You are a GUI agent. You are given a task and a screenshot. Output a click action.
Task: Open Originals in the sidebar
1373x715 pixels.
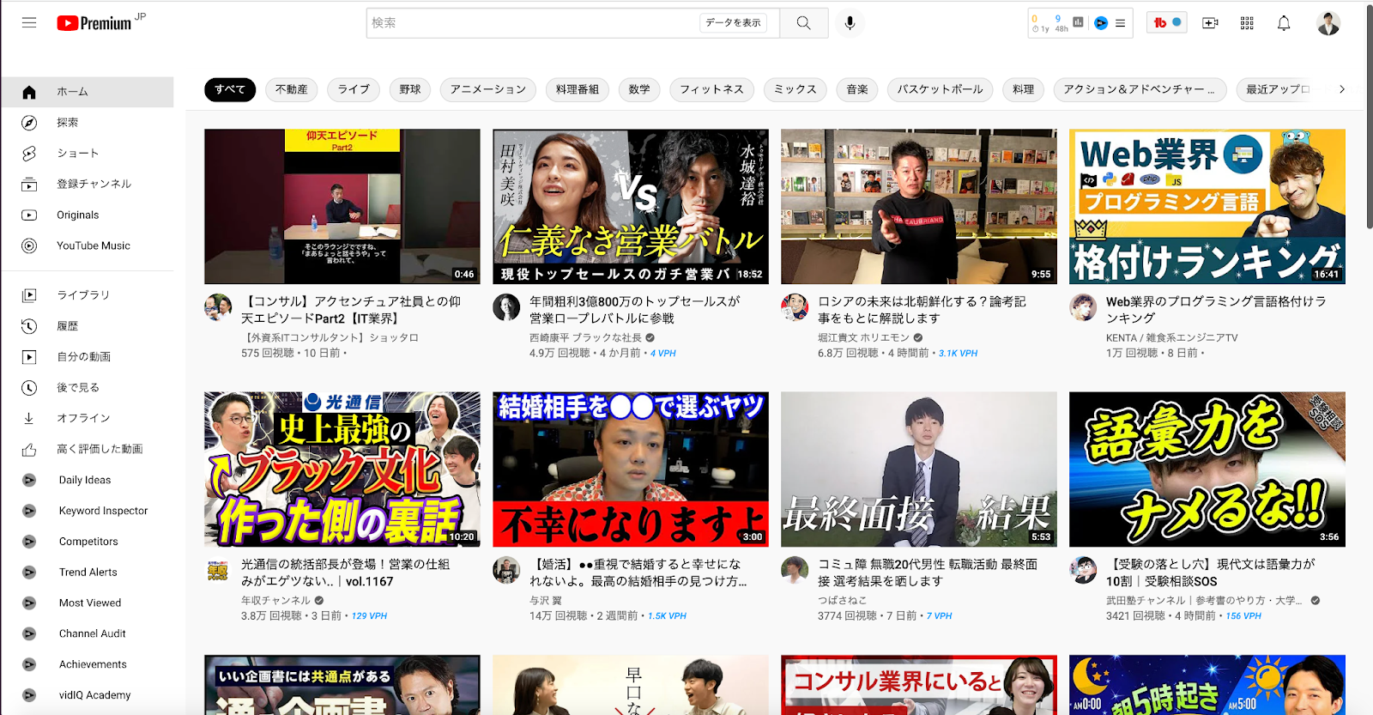[87, 215]
